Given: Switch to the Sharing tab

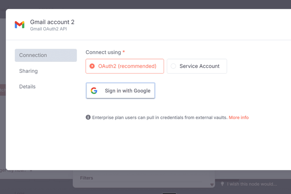Looking at the screenshot, I should tap(28, 71).
